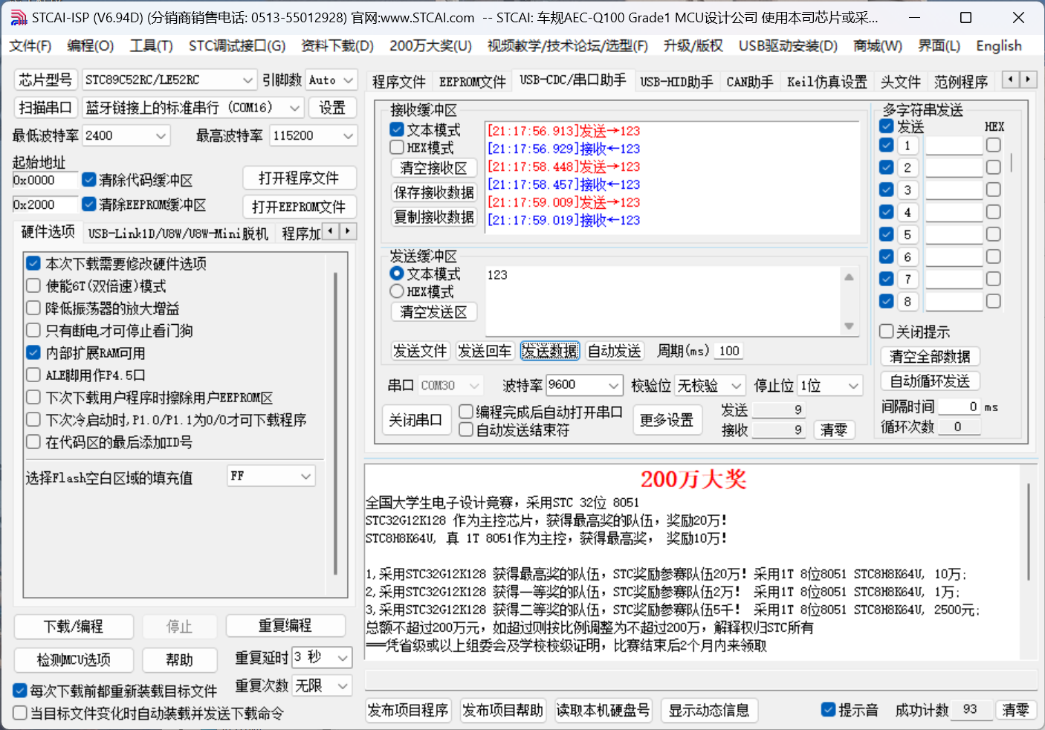The image size is (1045, 730).
Task: Click right arrow beside the 程序加 tab
Action: pyautogui.click(x=347, y=231)
